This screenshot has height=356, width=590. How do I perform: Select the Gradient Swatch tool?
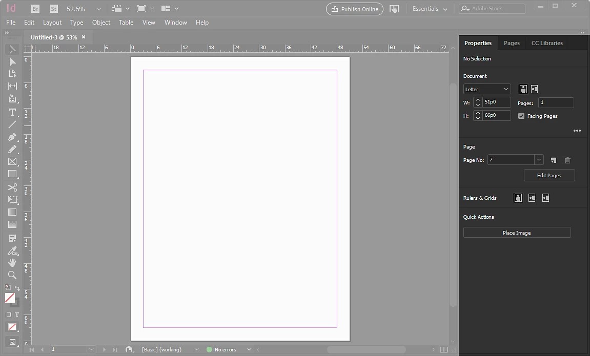click(12, 213)
